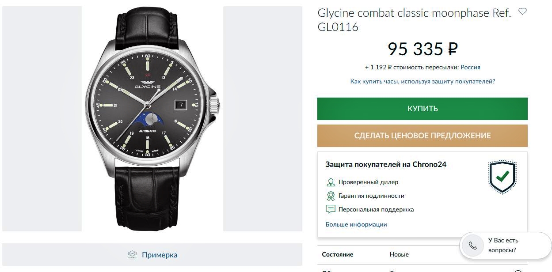
Task: Click the Гарантия подлинности badge icon
Action: tap(331, 196)
